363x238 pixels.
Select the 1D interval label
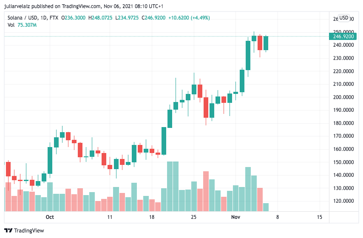coord(43,18)
